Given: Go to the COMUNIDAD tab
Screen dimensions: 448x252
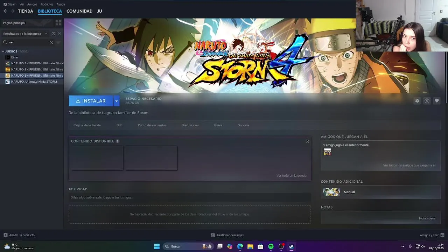Looking at the screenshot, I should click(x=79, y=11).
